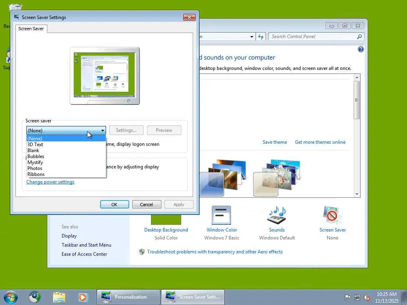Click the refresh arrows icon beside address bar
Image resolution: width=407 pixels, height=305 pixels.
tap(261, 37)
